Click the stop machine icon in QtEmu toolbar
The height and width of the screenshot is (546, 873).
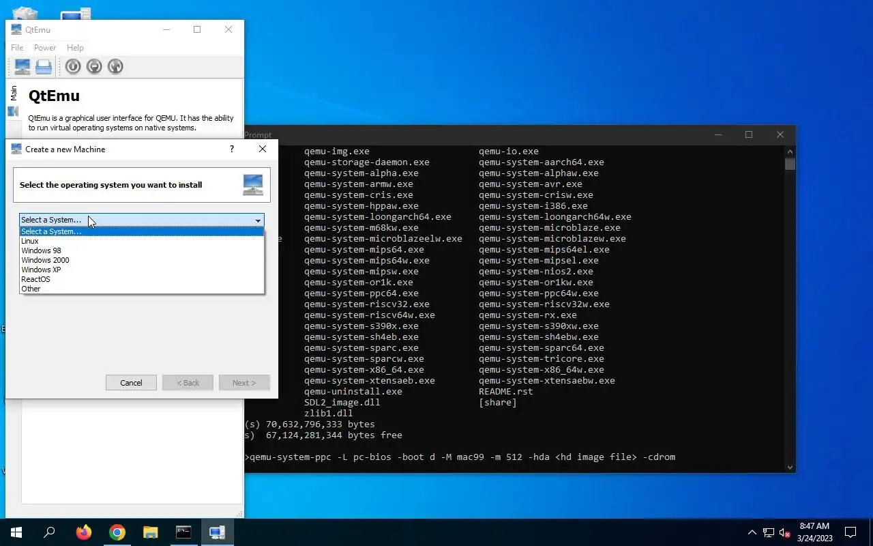[94, 66]
